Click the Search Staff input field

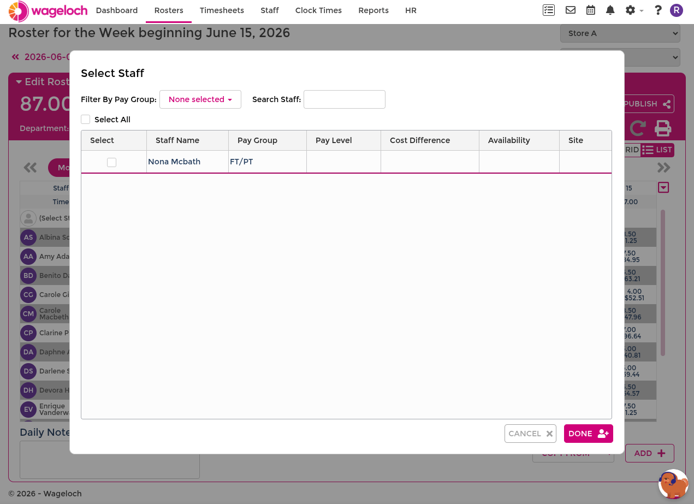(x=345, y=99)
